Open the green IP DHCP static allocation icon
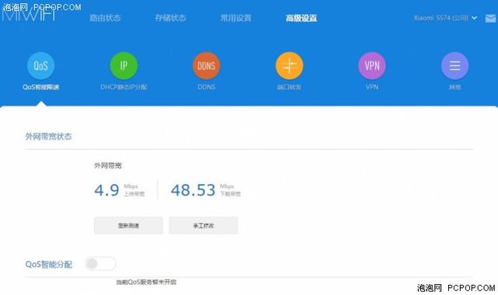 [124, 66]
